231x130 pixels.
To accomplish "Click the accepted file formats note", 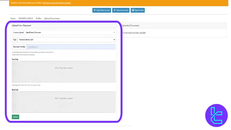I will click(x=26, y=85).
